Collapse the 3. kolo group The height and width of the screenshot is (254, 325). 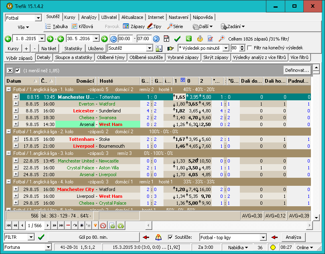8,153
